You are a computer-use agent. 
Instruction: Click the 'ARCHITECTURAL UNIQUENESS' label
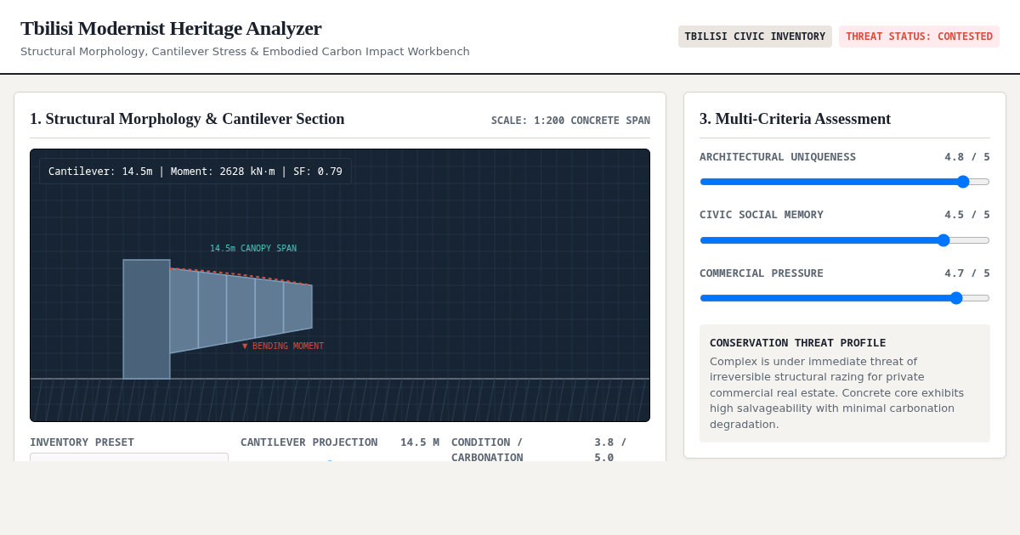pyautogui.click(x=778, y=157)
